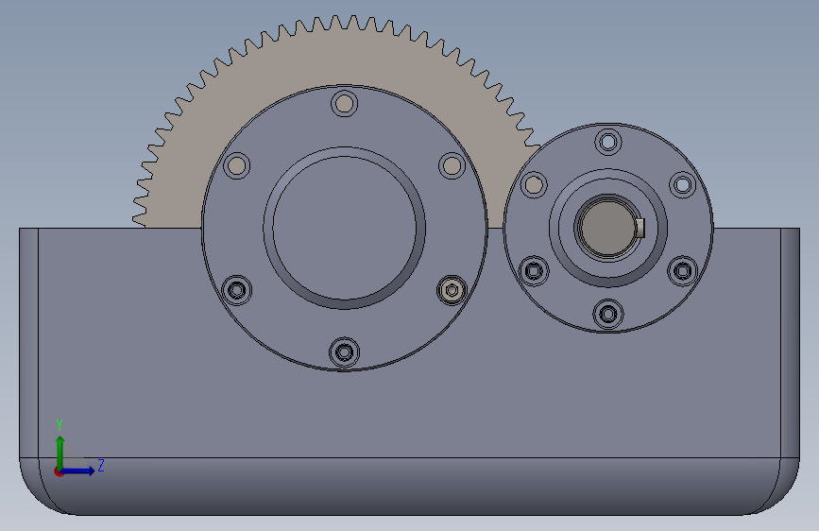Viewport: 819px width, 531px height.
Task: Select the bottom screw on the large cover
Action: click(x=344, y=351)
